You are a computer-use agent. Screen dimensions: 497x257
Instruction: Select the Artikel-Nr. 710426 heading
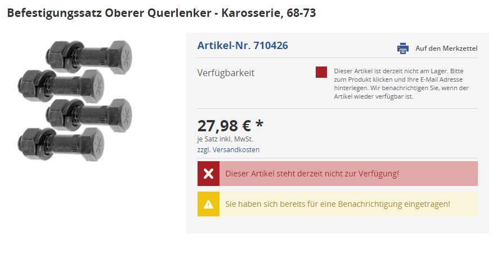243,46
